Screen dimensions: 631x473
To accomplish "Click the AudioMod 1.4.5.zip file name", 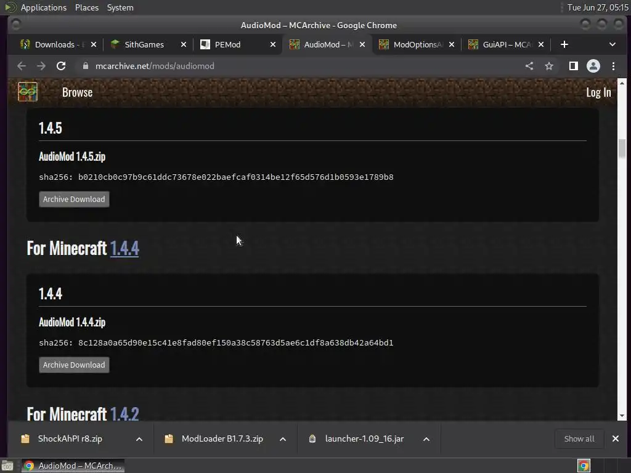I will click(x=72, y=156).
